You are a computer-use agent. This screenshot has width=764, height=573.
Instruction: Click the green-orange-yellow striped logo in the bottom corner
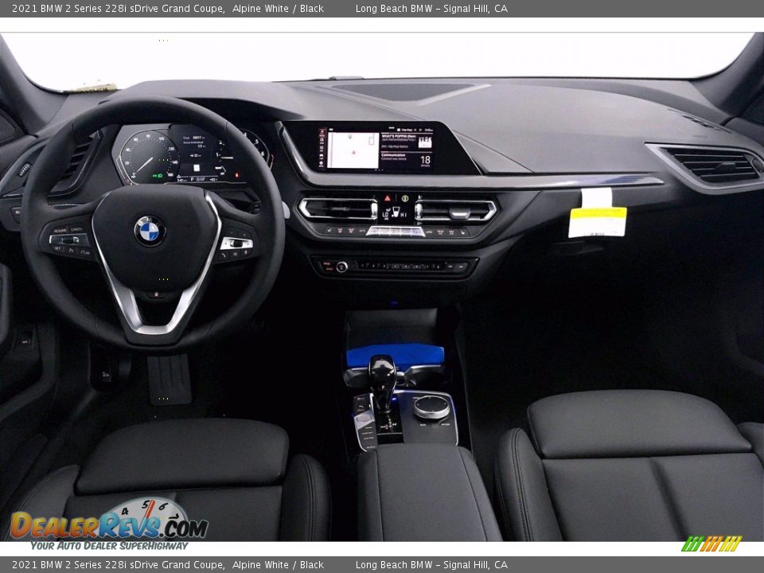tap(711, 544)
